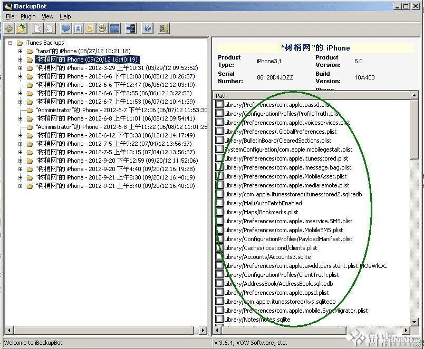Click the restore to device icon
The width and height of the screenshot is (424, 349).
point(131,28)
